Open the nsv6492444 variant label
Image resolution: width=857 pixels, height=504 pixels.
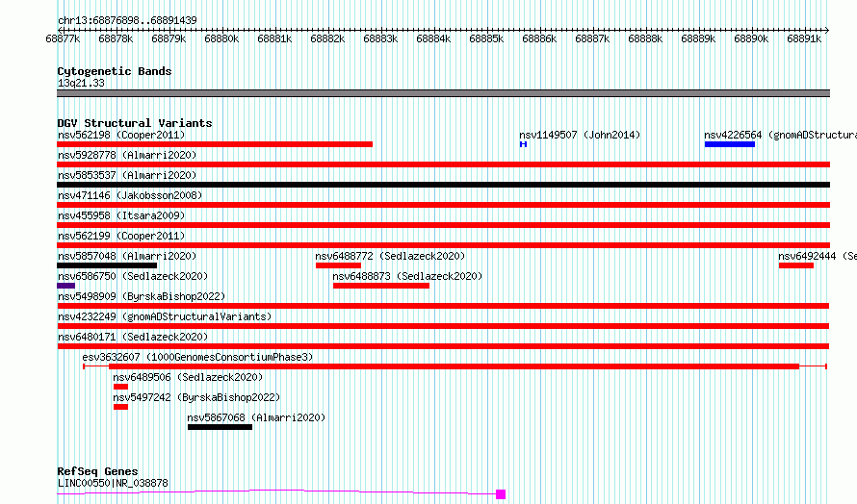click(818, 256)
